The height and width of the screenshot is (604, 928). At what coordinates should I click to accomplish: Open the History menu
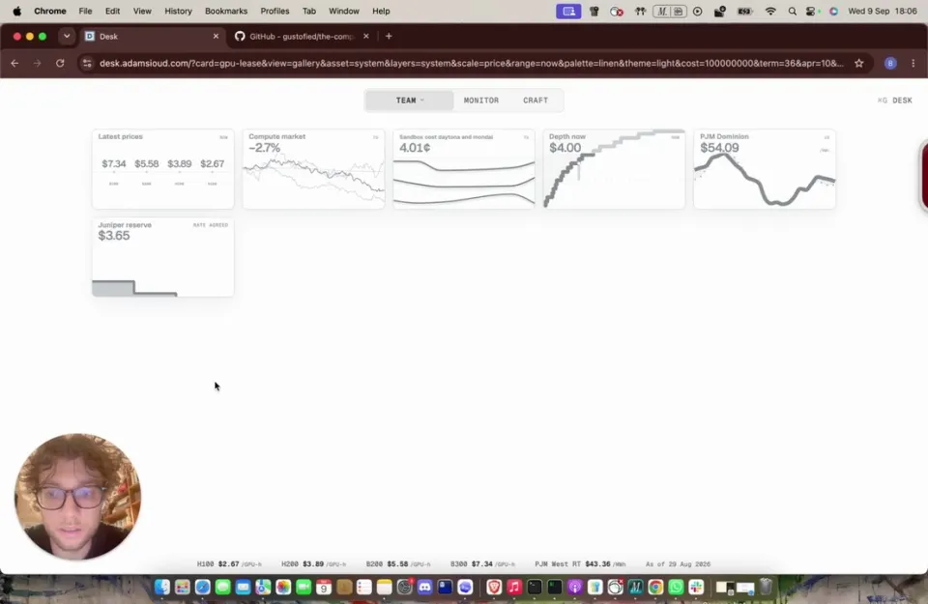[178, 12]
